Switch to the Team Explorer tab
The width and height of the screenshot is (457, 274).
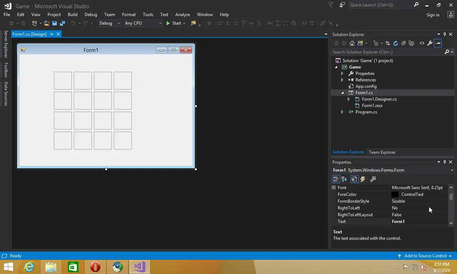[x=382, y=152]
